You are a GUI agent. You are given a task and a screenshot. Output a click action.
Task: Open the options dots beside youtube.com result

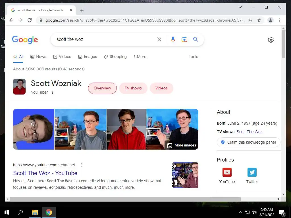tap(82, 165)
